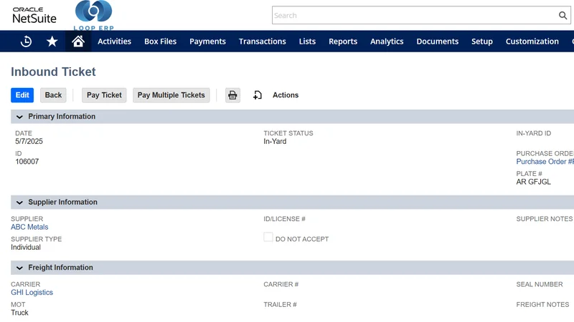Screen dimensions: 574x322
Task: Click the CARRIER # label
Action: tap(281, 284)
